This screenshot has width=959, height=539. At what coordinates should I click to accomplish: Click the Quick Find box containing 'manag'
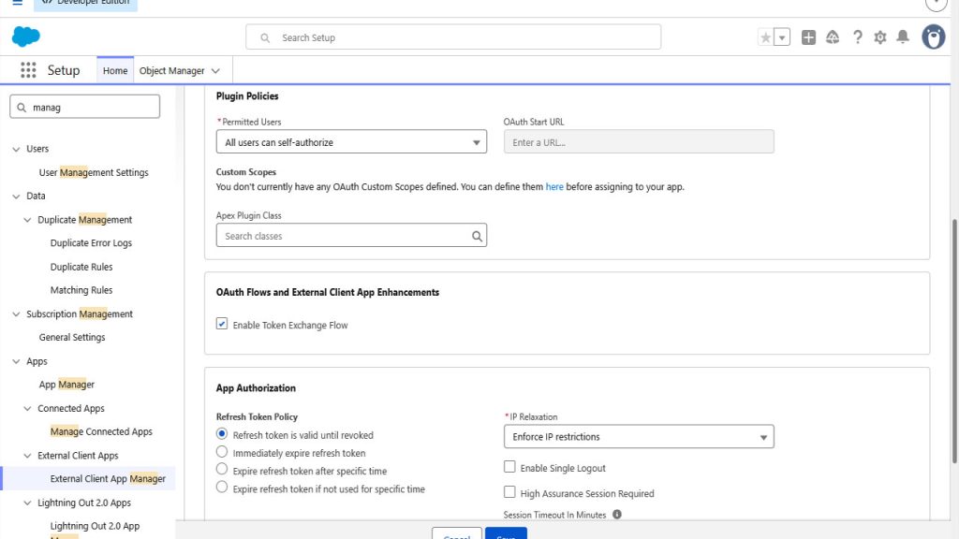[x=85, y=107]
